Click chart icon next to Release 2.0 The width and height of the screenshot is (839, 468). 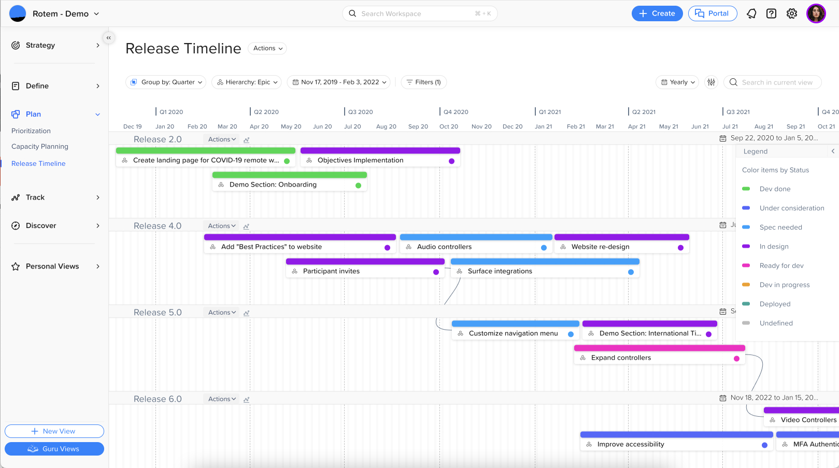(x=247, y=139)
